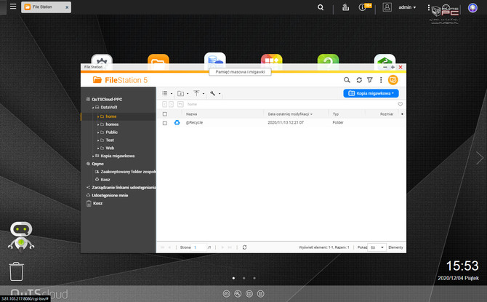Add current folder to favorites heart icon
Screen dimensions: 487x302
(400, 104)
